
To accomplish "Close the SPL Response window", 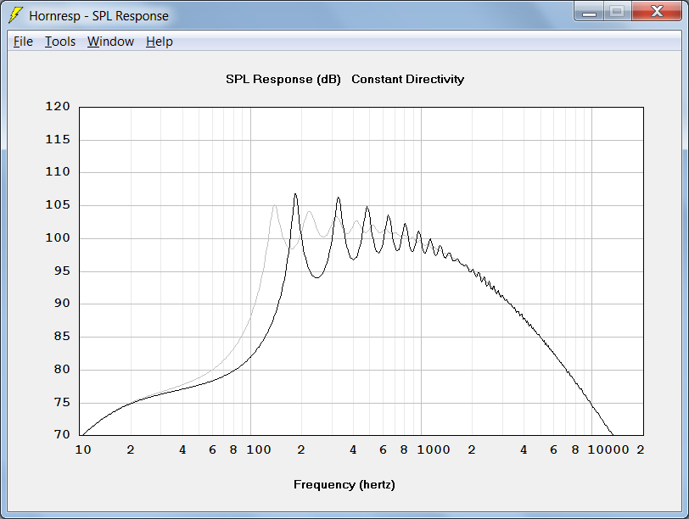I will click(657, 12).
